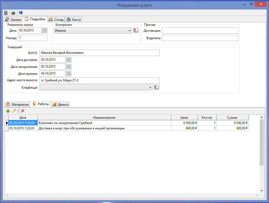Click the 600,00 ₽ price cell
The width and height of the screenshot is (269, 203).
(x=184, y=128)
